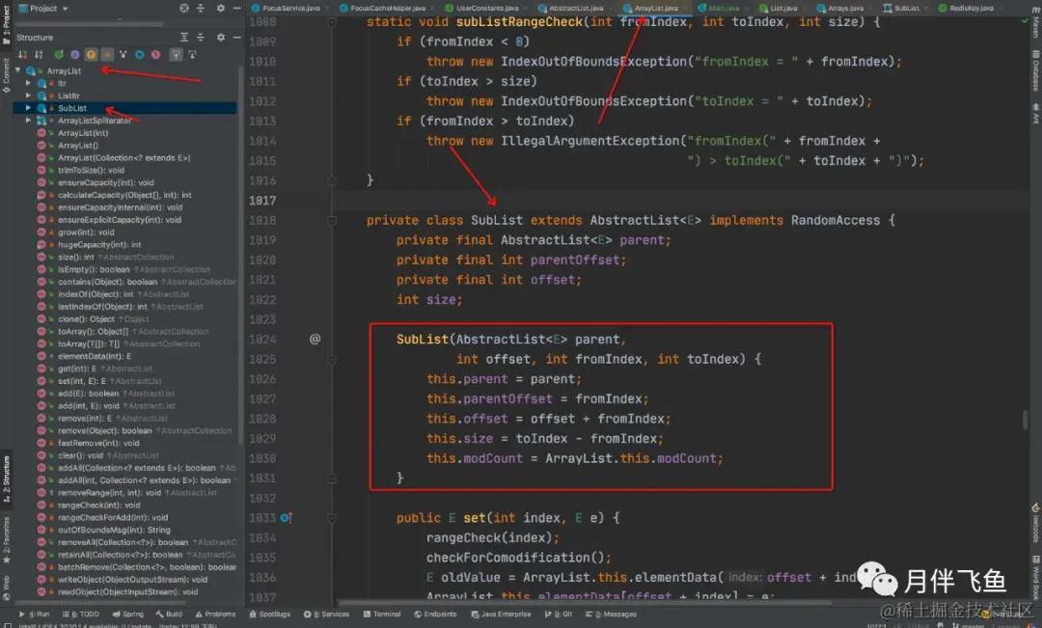1042x628 pixels.
Task: Click the override gutter icon at line 1033
Action: [x=287, y=518]
